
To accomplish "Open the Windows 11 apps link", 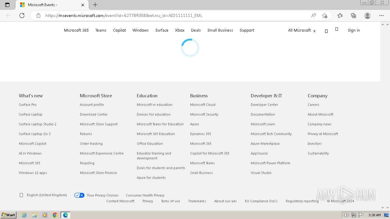I will coord(33,173).
